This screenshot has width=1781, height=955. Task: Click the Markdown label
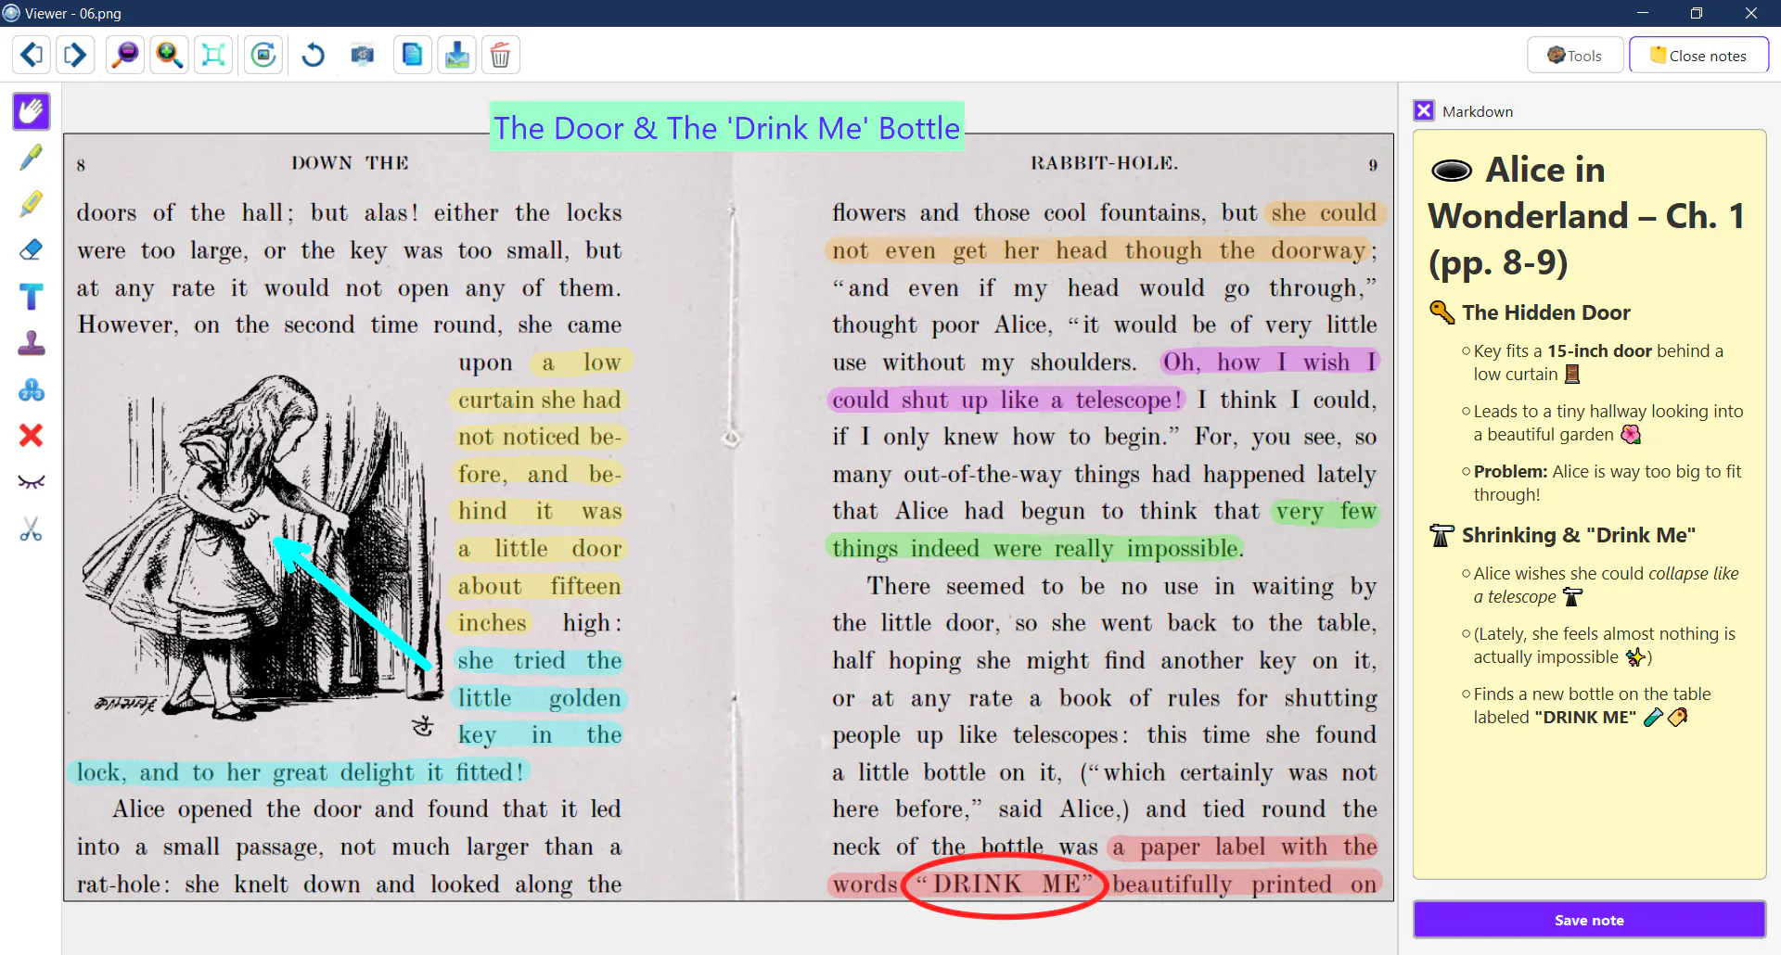click(1478, 112)
